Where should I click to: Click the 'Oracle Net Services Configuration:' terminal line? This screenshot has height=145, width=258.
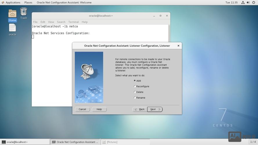point(61,33)
